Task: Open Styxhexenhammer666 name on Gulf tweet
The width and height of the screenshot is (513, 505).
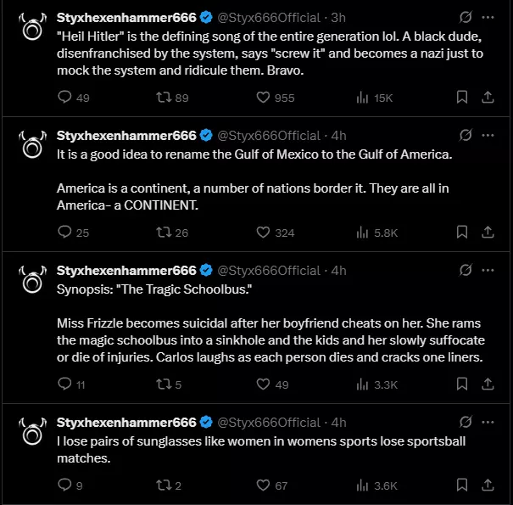Action: coord(126,136)
